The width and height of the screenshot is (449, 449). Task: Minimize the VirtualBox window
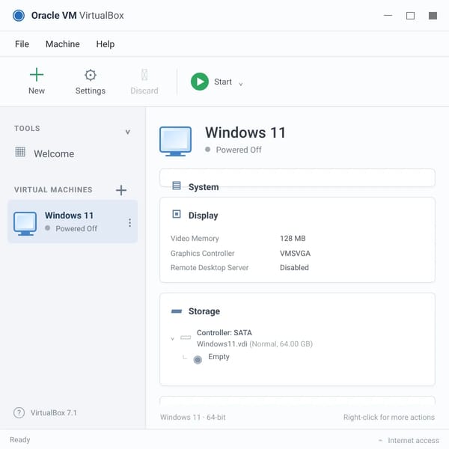[388, 15]
